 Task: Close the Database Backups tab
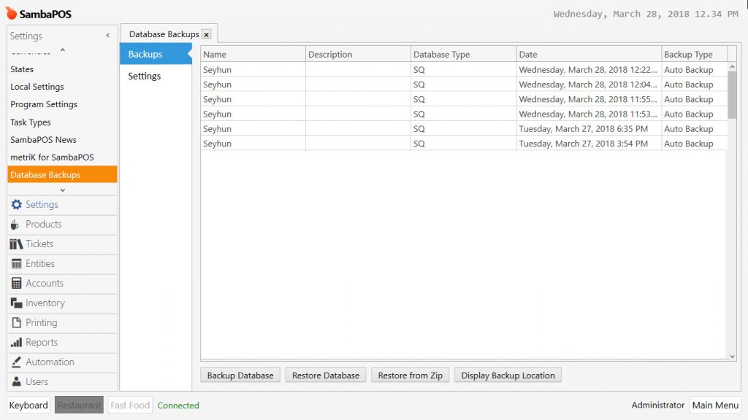tap(207, 34)
